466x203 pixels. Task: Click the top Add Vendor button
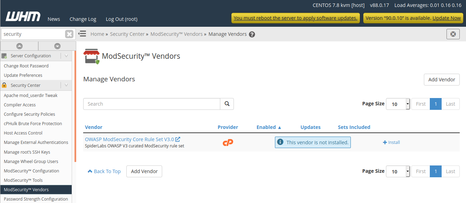(x=442, y=80)
